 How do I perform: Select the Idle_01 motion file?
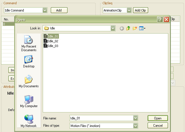tap(53, 36)
